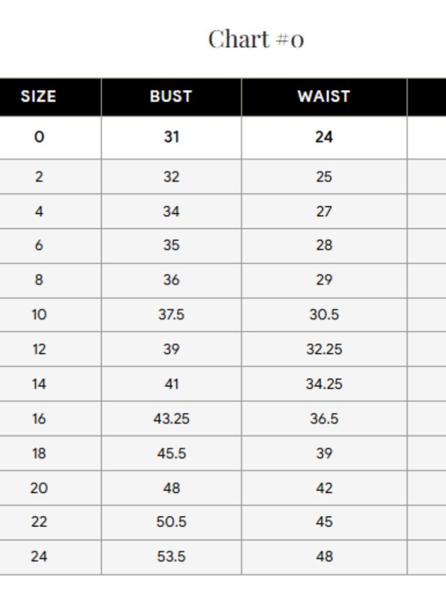Click waist value 30.5

(x=324, y=314)
